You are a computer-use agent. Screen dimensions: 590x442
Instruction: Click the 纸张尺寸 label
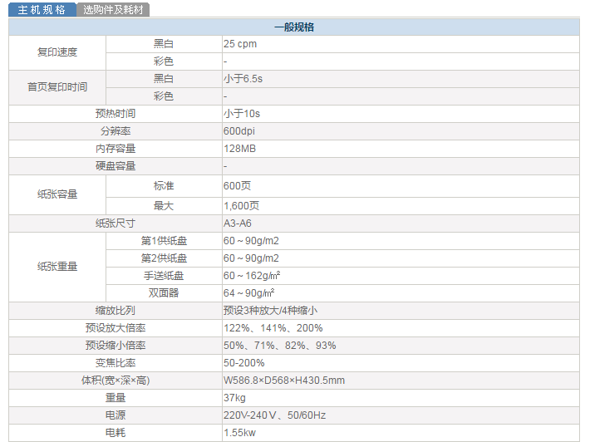(x=116, y=223)
